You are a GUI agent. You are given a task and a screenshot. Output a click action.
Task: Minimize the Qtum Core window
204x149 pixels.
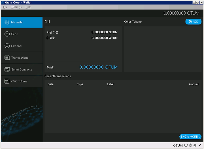[194, 3]
